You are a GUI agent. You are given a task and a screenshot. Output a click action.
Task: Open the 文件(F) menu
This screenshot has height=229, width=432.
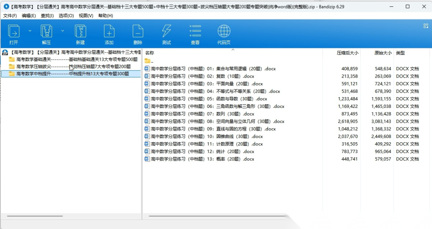(x=10, y=16)
